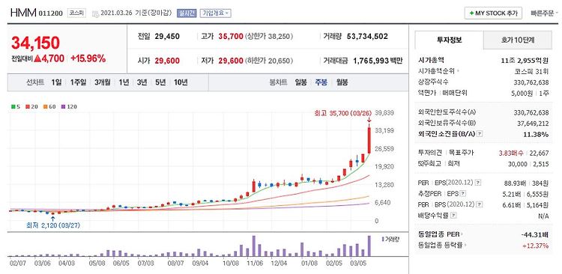
Task: Click the 실시간 real-time badge
Action: [187, 13]
